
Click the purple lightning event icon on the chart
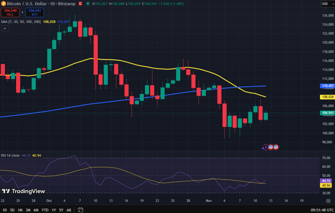coord(265,147)
